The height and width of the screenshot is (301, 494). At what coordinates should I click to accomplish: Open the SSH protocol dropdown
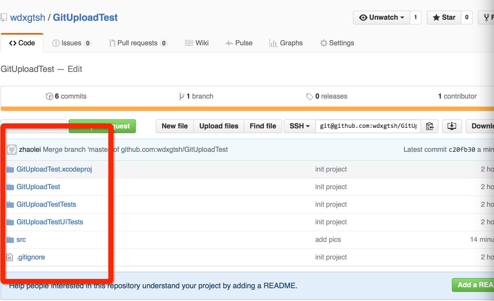click(300, 126)
